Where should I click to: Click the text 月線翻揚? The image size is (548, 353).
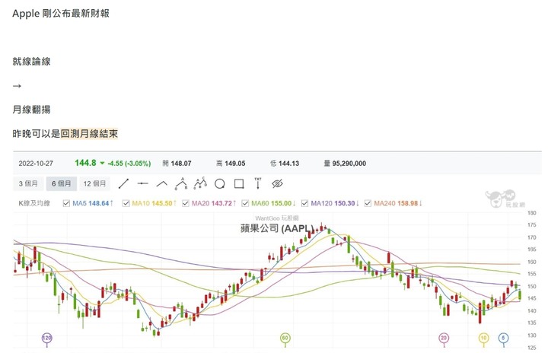click(x=31, y=110)
